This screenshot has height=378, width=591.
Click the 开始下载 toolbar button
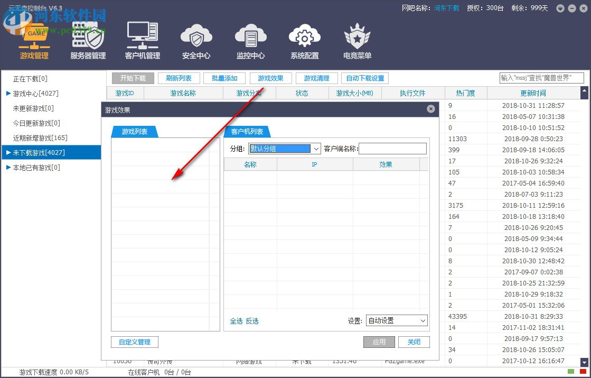tap(133, 78)
